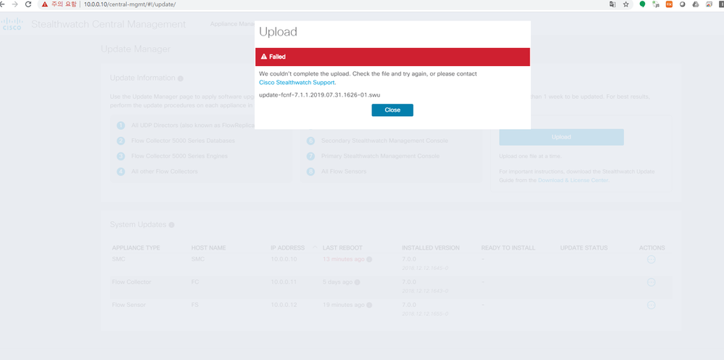Open the green Hangouts extension
The image size is (724, 360).
(x=642, y=4)
